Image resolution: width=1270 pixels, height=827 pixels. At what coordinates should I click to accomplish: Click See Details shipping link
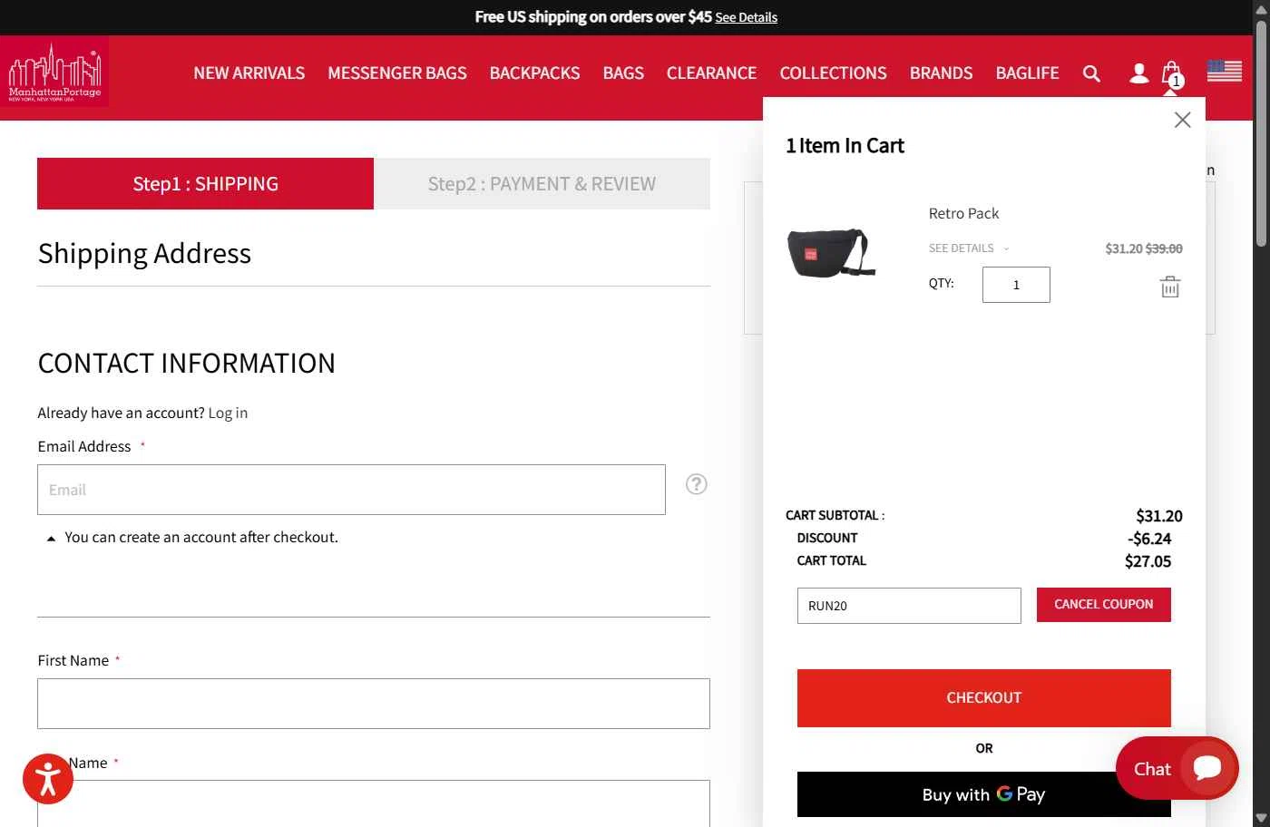click(x=746, y=17)
